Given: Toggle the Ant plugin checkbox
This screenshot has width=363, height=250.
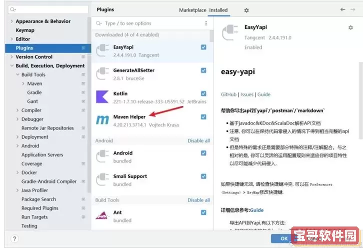Looking at the screenshot, I should pos(203,212).
